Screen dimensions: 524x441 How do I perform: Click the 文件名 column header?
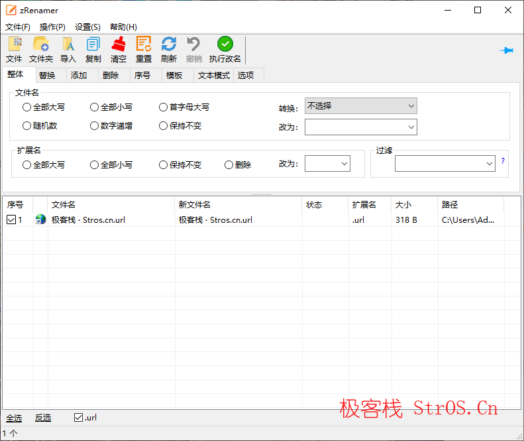pos(111,204)
